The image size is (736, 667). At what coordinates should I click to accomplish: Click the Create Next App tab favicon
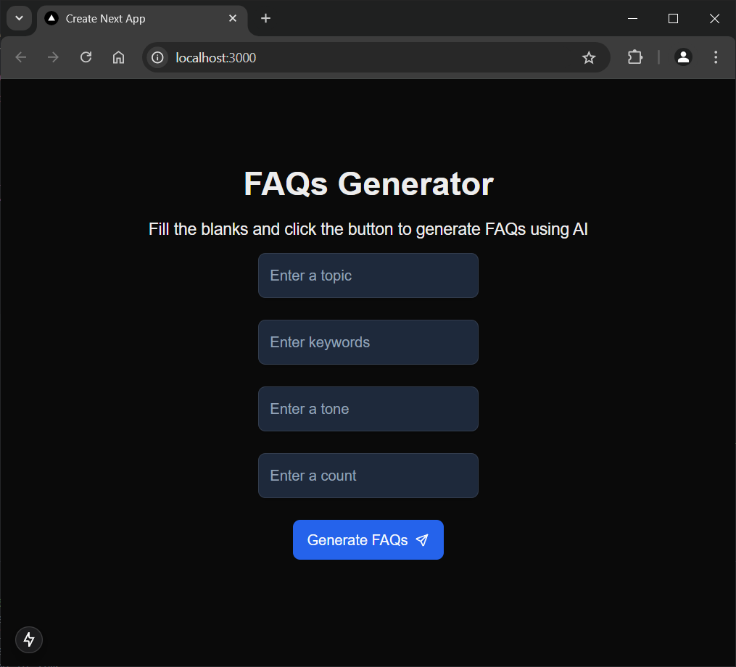[x=51, y=18]
